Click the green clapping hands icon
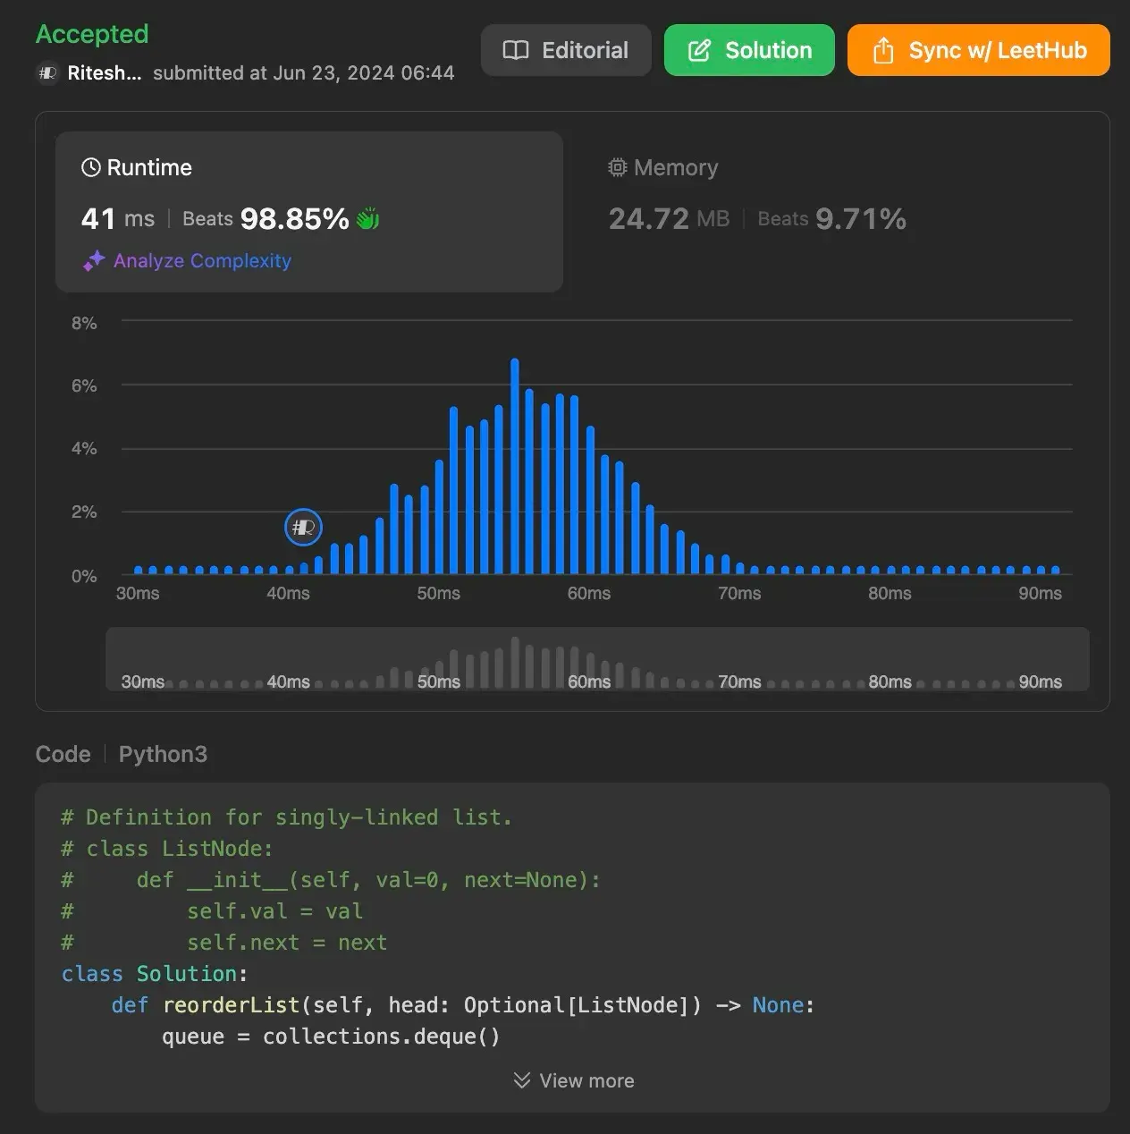The image size is (1130, 1134). coord(368,218)
